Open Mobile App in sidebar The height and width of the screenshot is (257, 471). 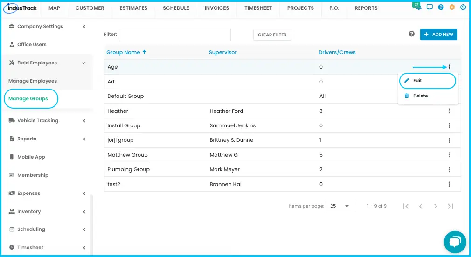pos(31,157)
